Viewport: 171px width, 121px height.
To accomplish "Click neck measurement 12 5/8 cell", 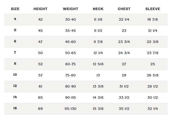I will [x=98, y=64].
